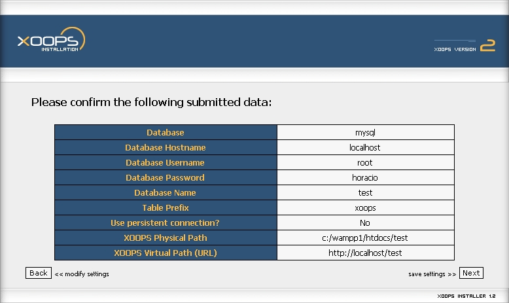The height and width of the screenshot is (303, 509).
Task: Select the 'modify settings' label
Action: point(82,274)
